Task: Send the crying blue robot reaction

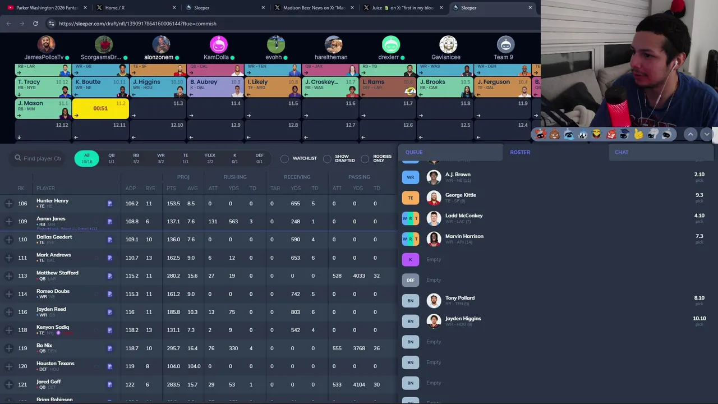Action: pos(568,134)
